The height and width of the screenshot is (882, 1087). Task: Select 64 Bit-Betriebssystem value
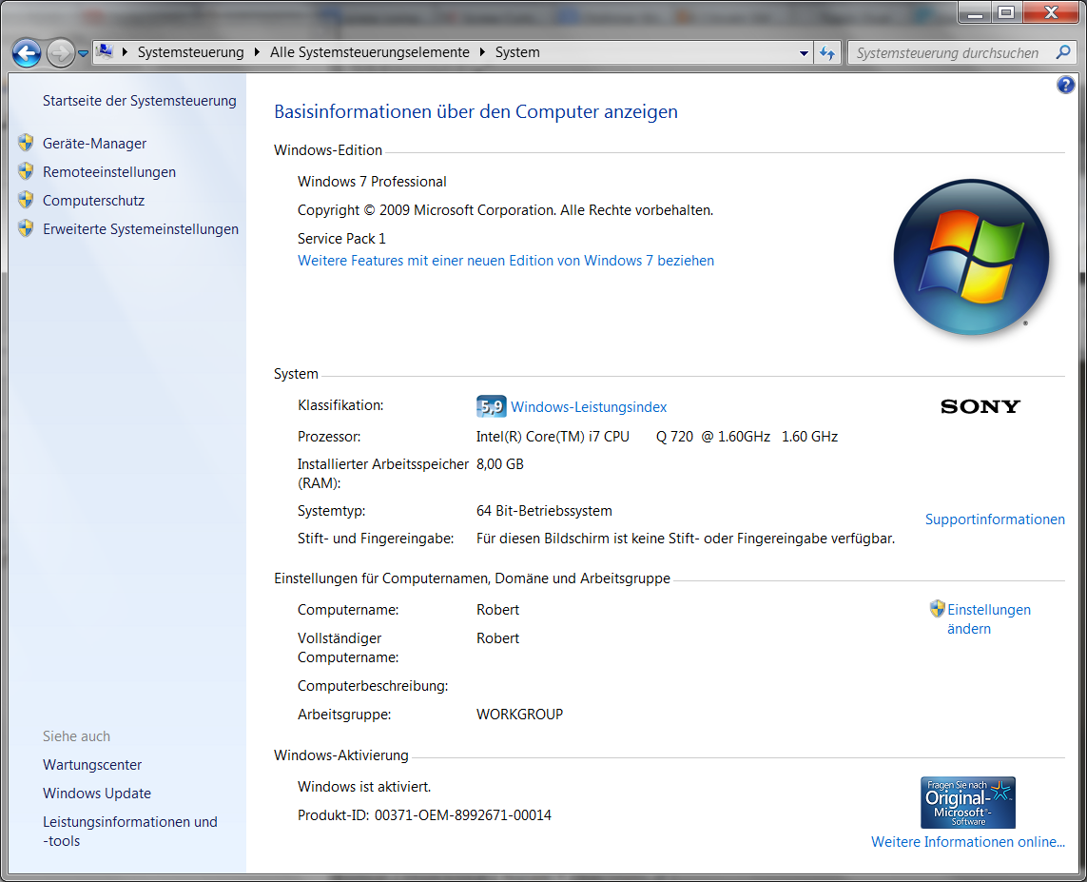544,511
